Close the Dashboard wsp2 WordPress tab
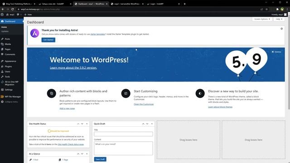 coord(107,4)
